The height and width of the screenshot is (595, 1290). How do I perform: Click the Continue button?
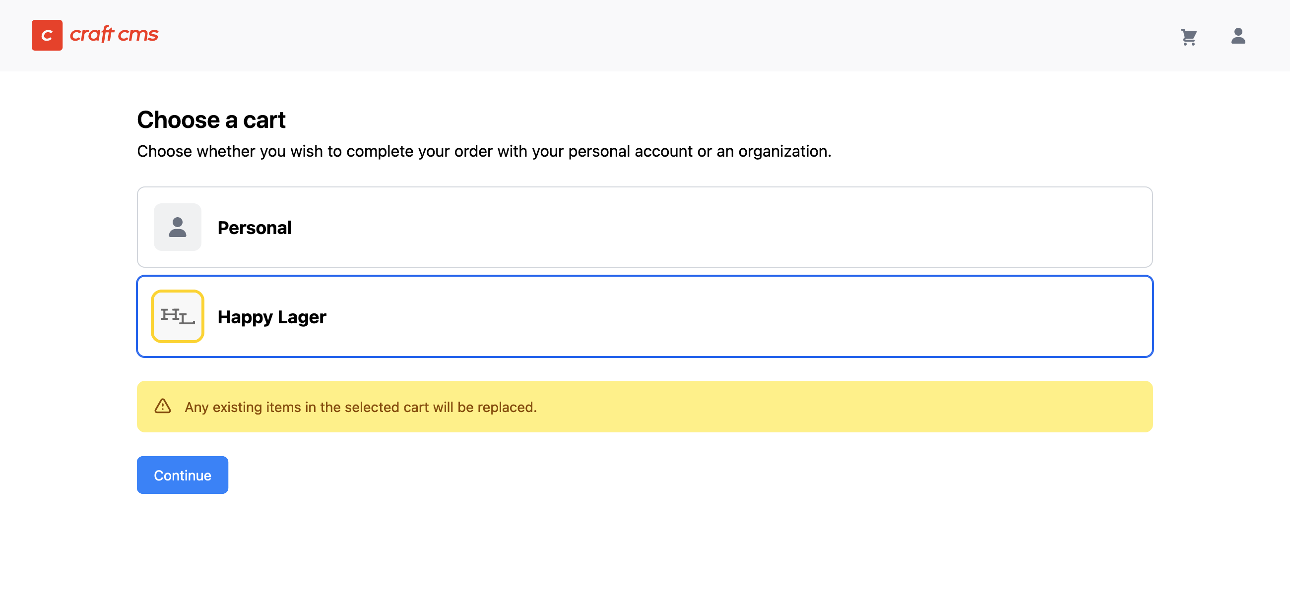pyautogui.click(x=182, y=475)
